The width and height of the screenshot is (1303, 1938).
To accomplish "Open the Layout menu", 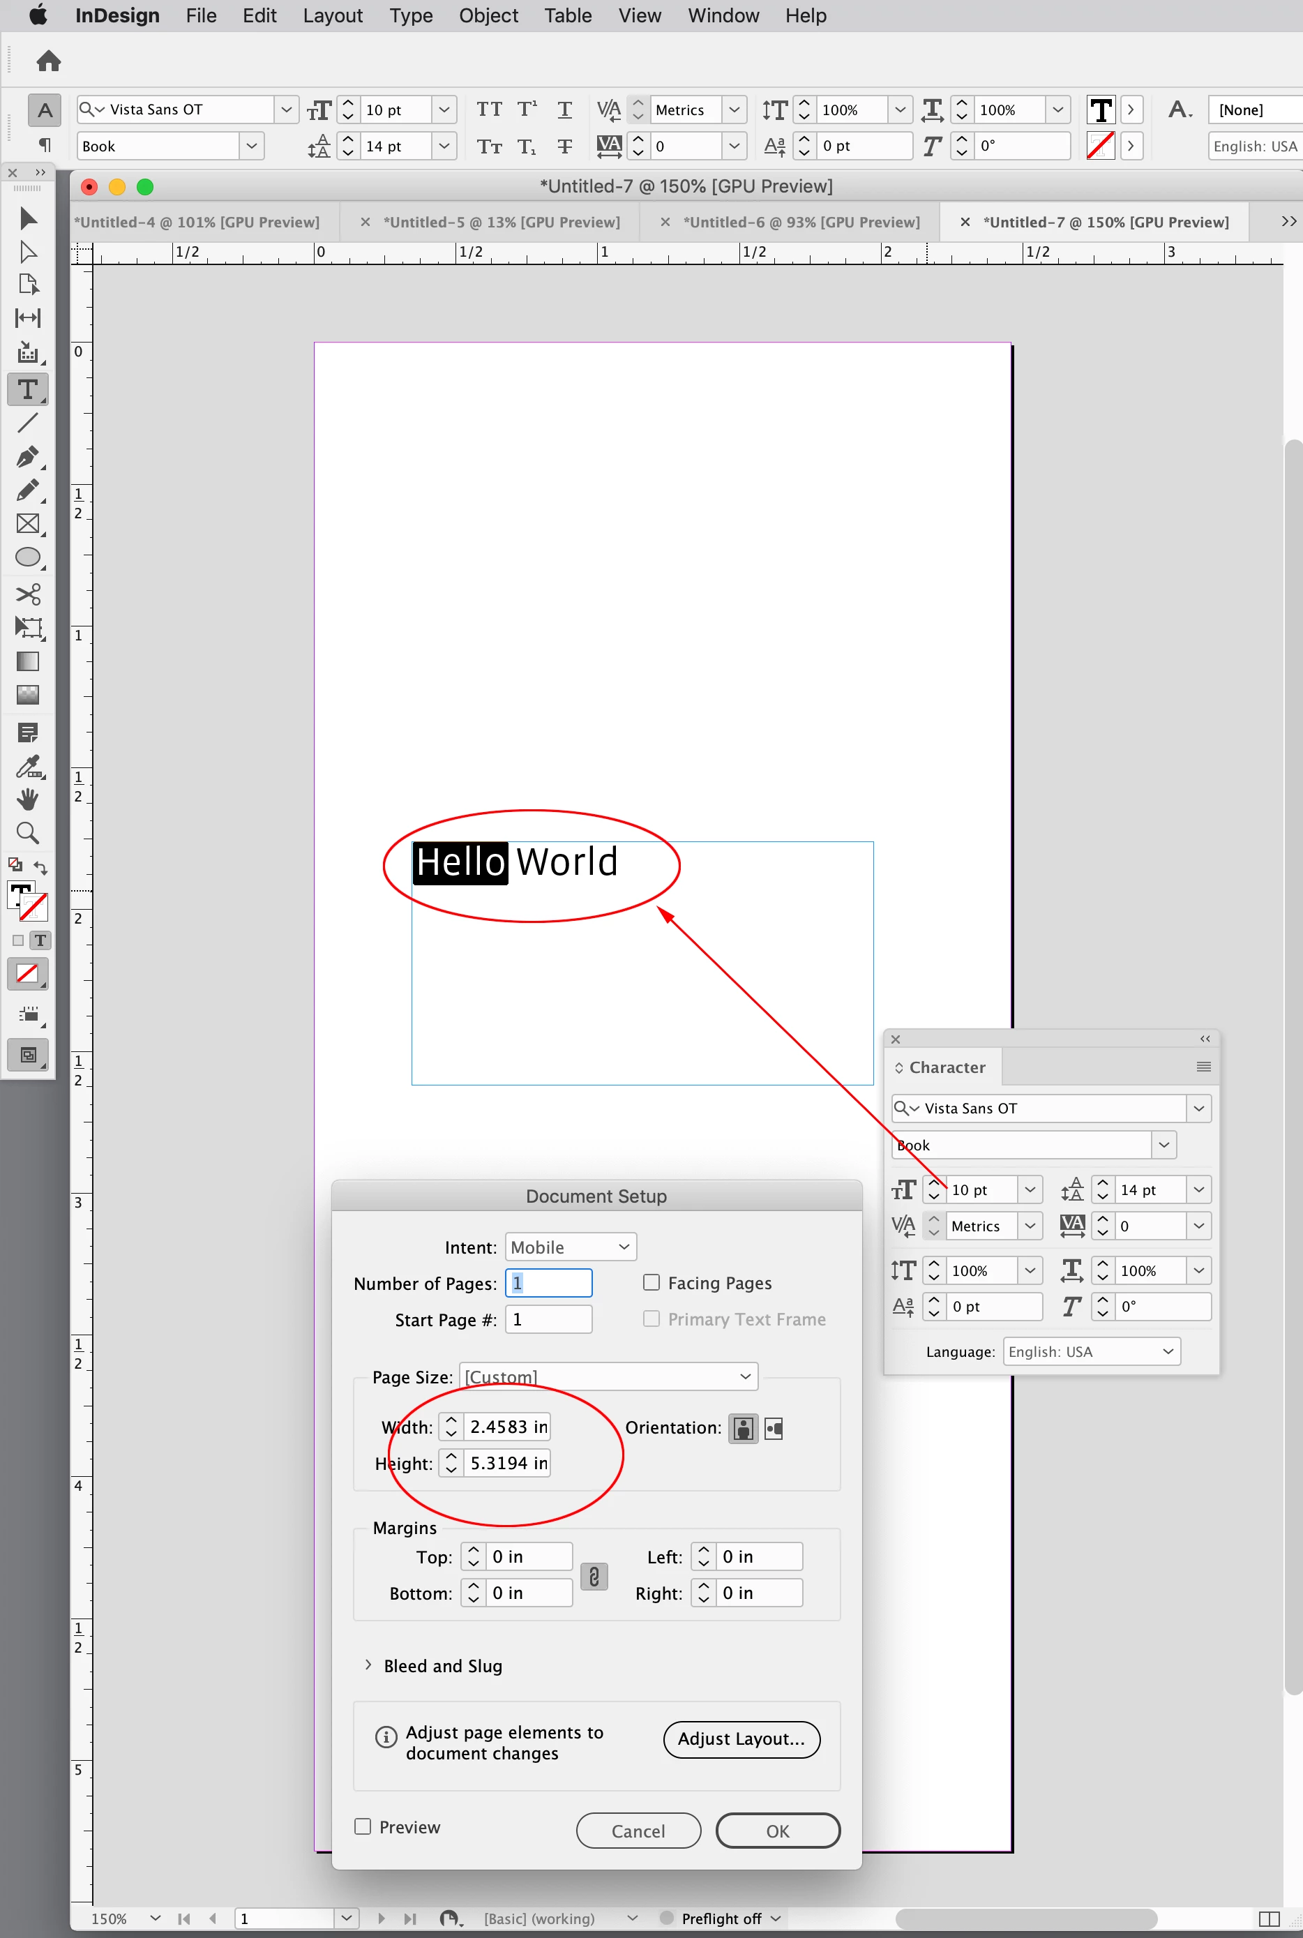I will click(333, 16).
